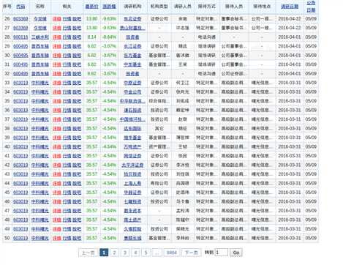Sort by 代码 column header

click(20, 7)
